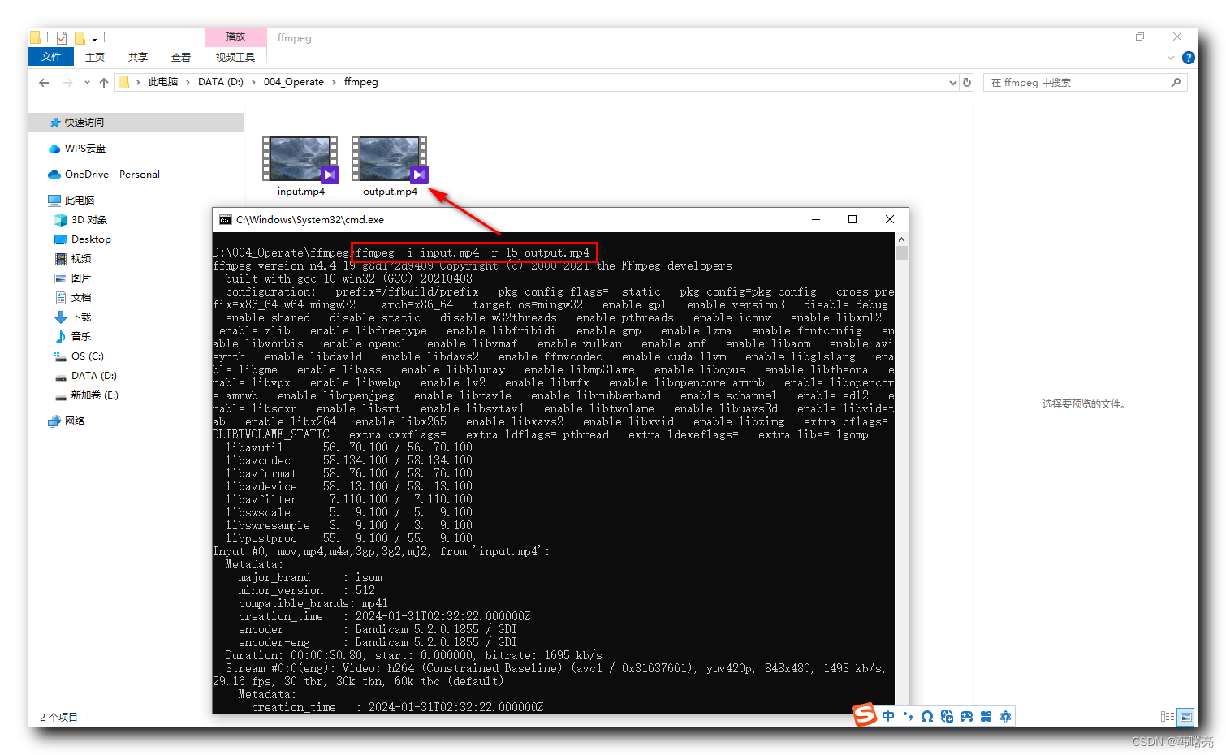Click the gamepad icon on IME toolbar
This screenshot has height=755, width=1226.
(966, 716)
